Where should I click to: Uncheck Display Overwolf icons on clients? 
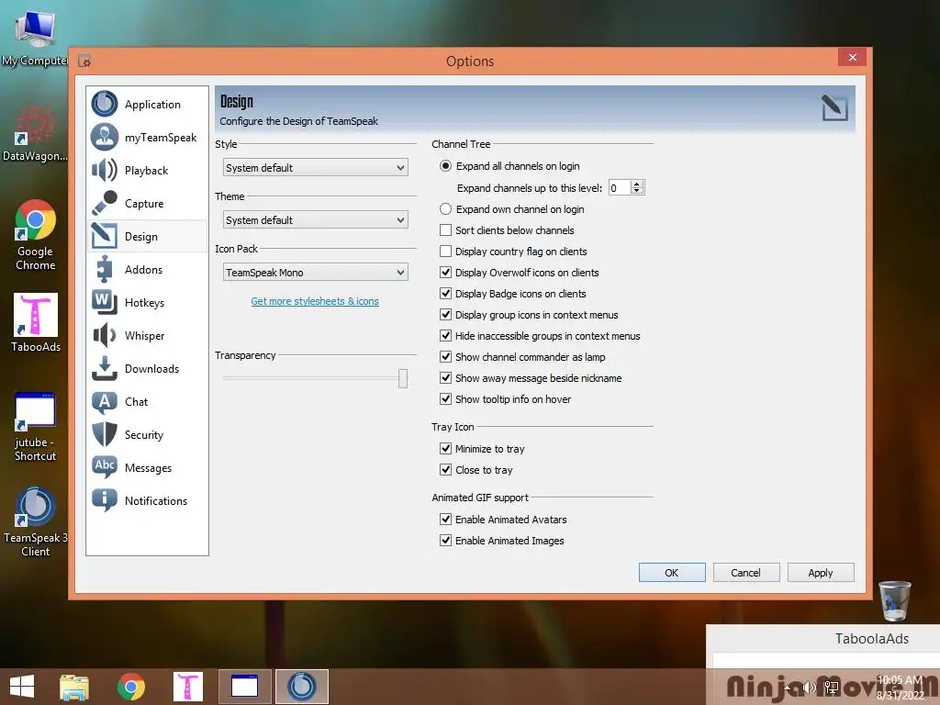pyautogui.click(x=445, y=272)
